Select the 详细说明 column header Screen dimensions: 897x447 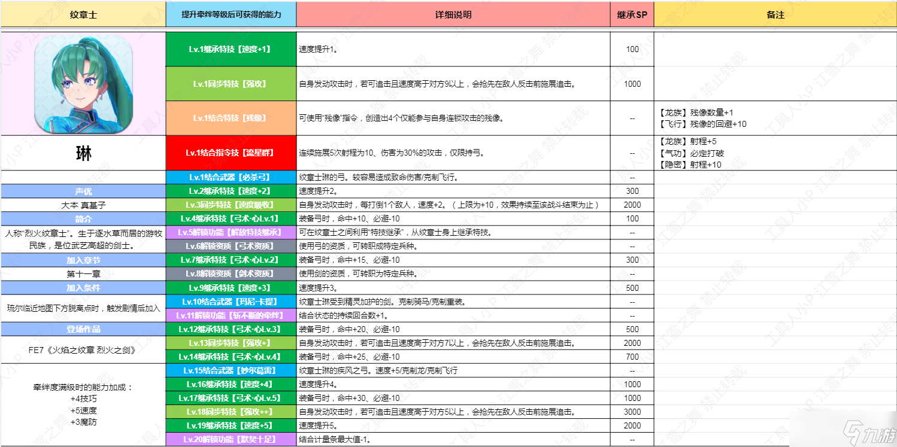click(x=453, y=14)
